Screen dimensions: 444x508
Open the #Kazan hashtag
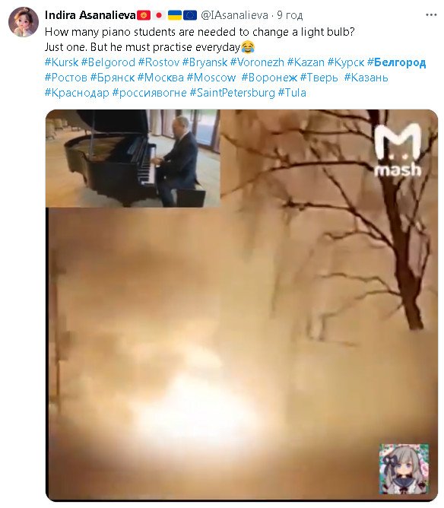pos(306,62)
